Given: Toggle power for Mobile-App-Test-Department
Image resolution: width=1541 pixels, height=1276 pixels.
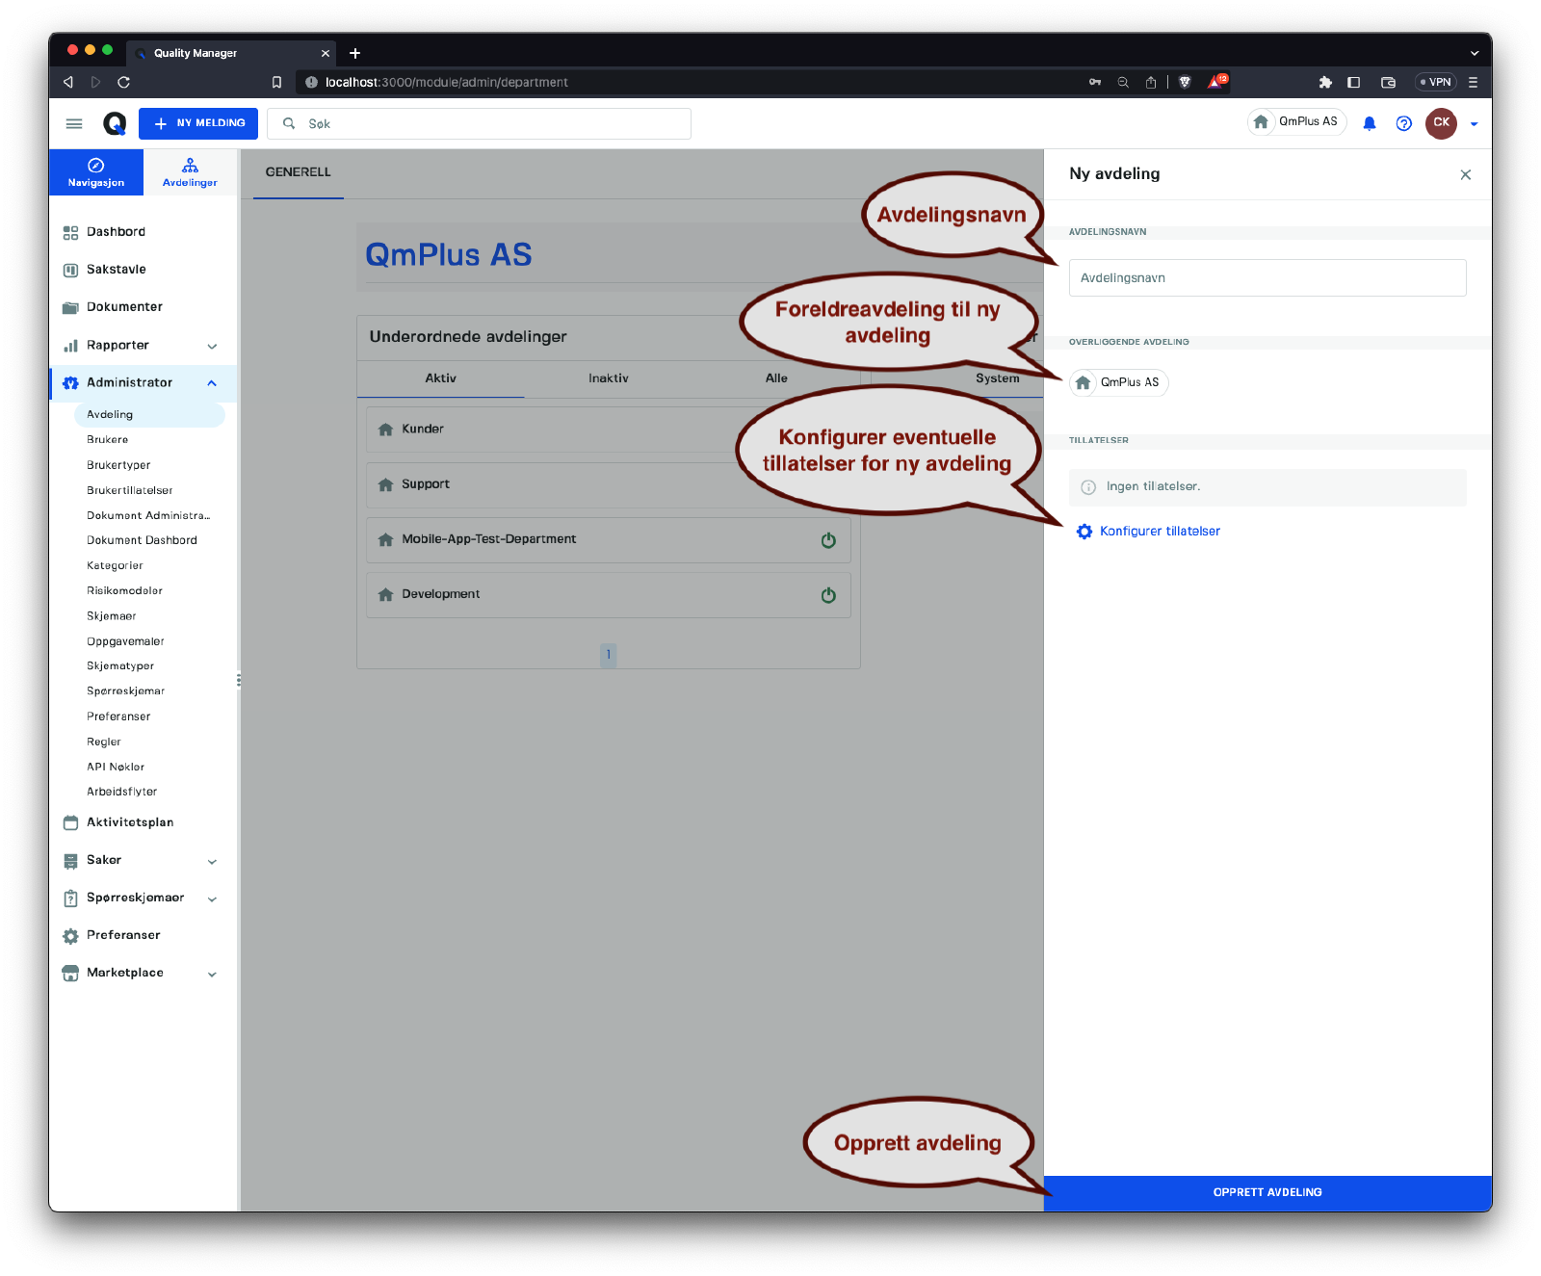Looking at the screenshot, I should (x=828, y=540).
